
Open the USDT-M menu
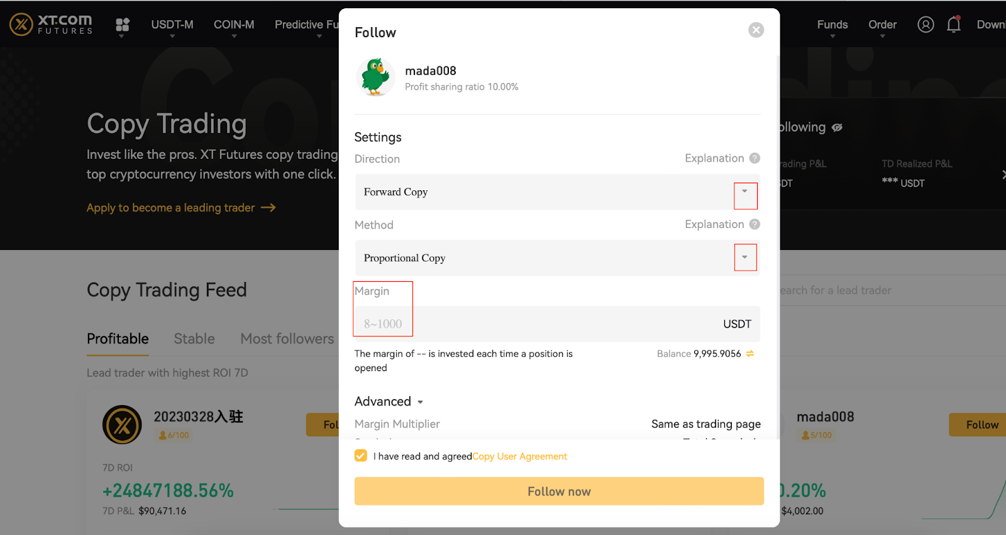coord(172,24)
